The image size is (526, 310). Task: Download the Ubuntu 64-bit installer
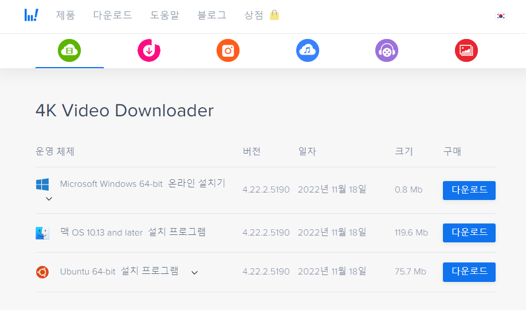point(469,272)
